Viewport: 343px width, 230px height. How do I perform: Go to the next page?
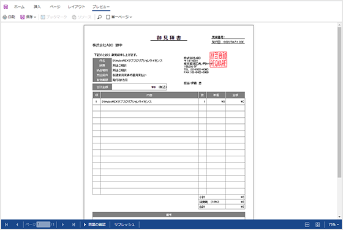[x=62, y=224]
